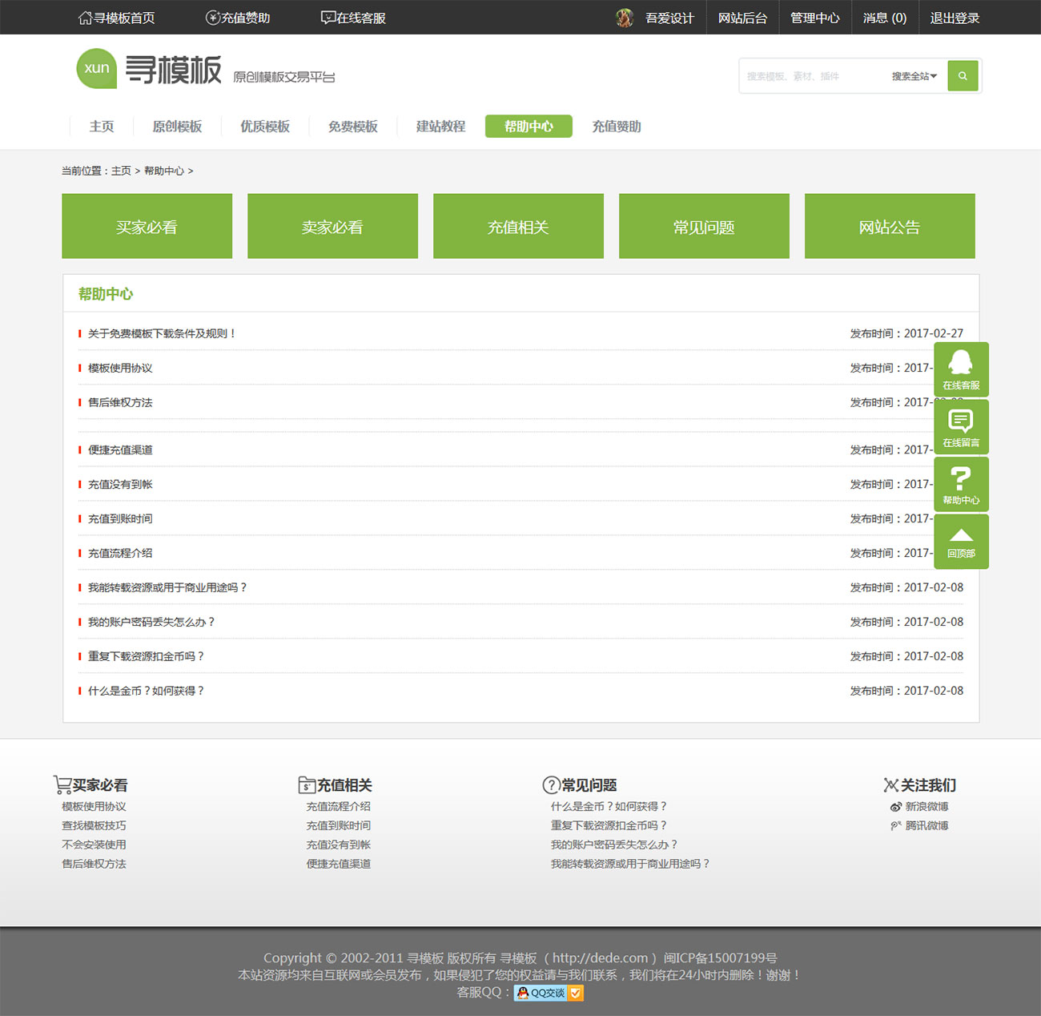This screenshot has height=1016, width=1041.
Task: Click the user avatar in the top bar
Action: coord(625,18)
